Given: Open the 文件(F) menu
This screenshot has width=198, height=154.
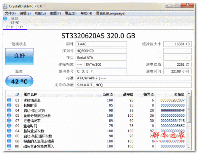Looking at the screenshot, I should (10, 13).
